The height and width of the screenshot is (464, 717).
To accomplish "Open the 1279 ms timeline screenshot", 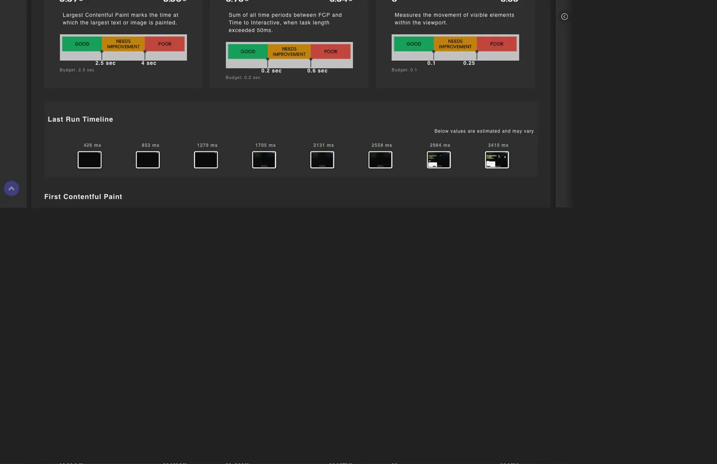I will tap(206, 160).
